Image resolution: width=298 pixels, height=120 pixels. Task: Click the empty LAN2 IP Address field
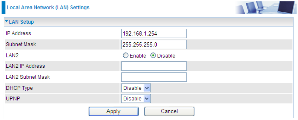tap(154, 66)
